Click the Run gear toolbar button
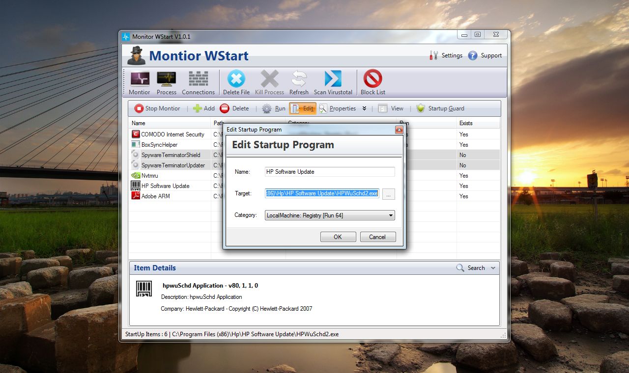This screenshot has height=373, width=629. (x=274, y=108)
